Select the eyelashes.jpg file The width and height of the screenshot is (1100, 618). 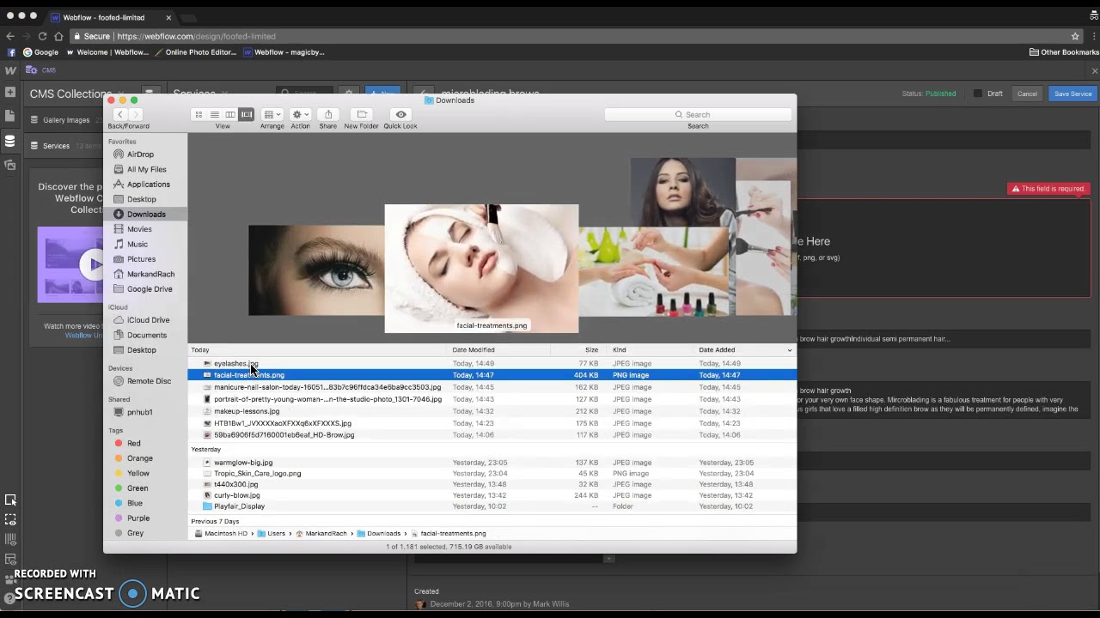click(x=235, y=364)
